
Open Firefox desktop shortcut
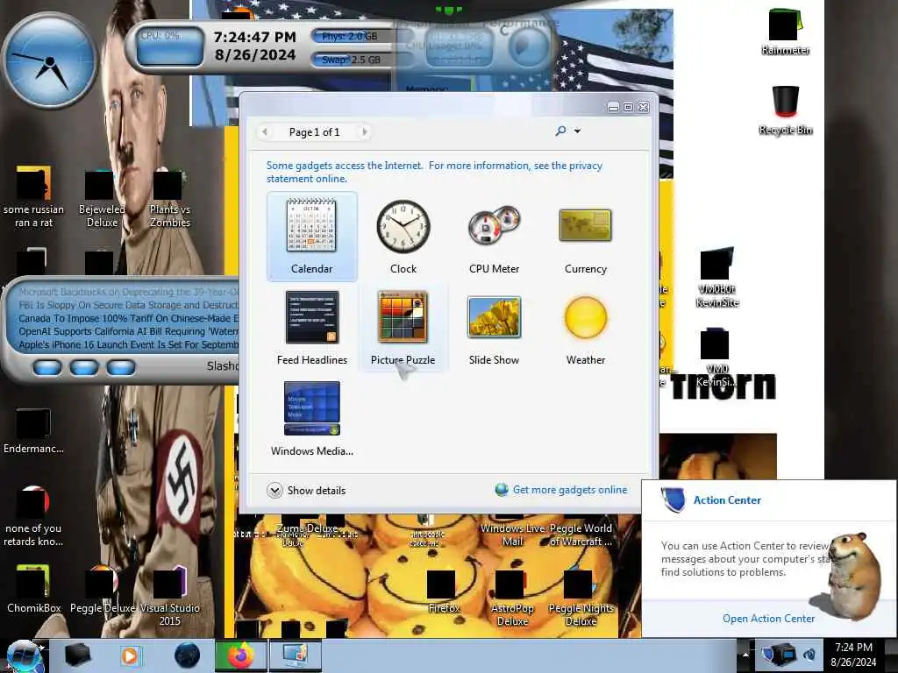coord(443,592)
